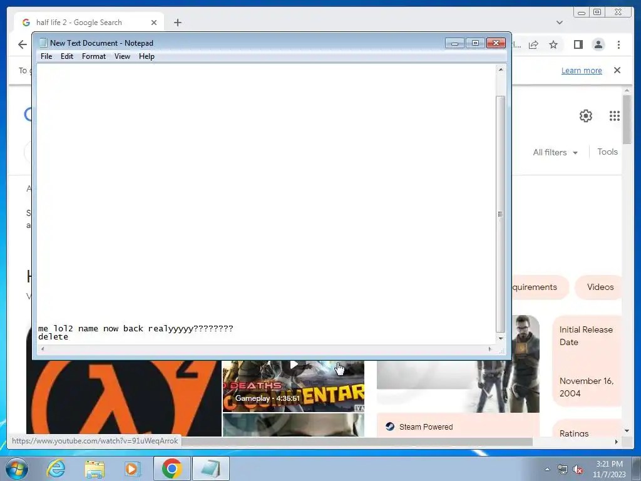Click Notepad scrollbar up arrow
The width and height of the screenshot is (641, 481).
click(x=500, y=70)
